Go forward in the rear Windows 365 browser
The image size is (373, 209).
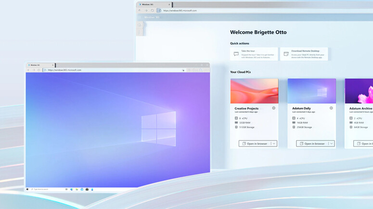pos(146,11)
